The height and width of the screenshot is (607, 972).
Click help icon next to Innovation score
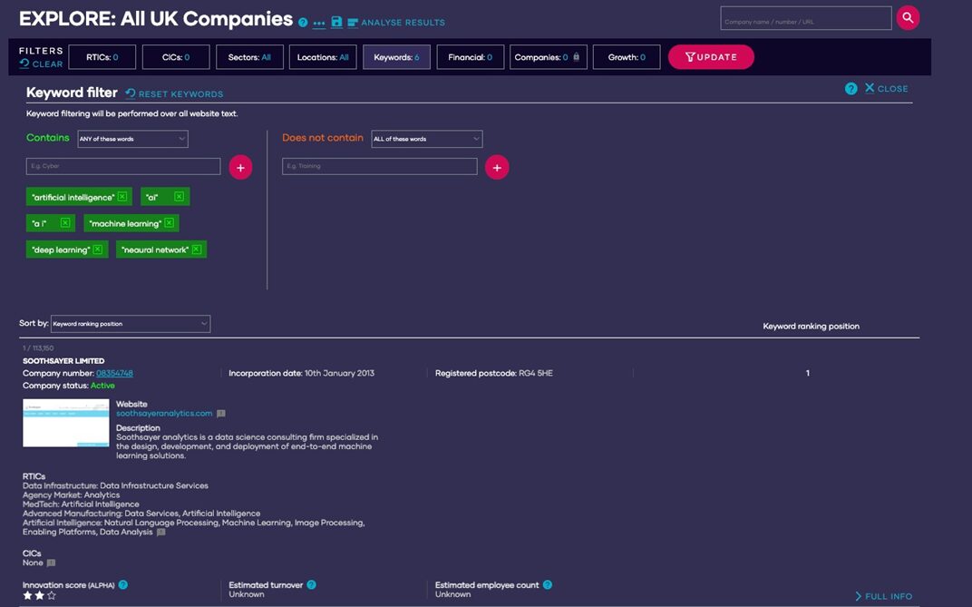coord(123,585)
